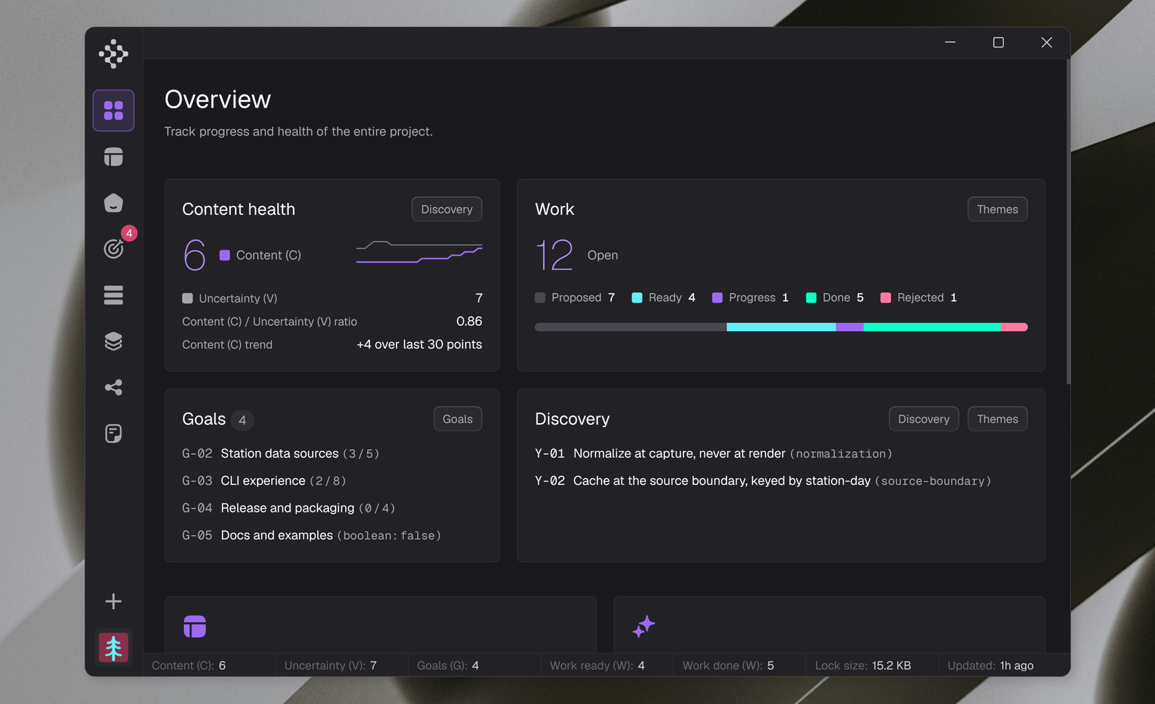Viewport: 1155px width, 704px height.
Task: Click the purple Progress legend swatch
Action: [x=717, y=298]
